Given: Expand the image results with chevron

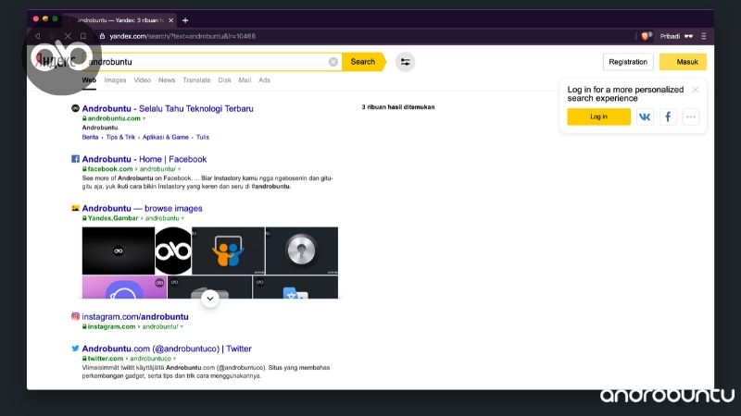Looking at the screenshot, I should 210,299.
